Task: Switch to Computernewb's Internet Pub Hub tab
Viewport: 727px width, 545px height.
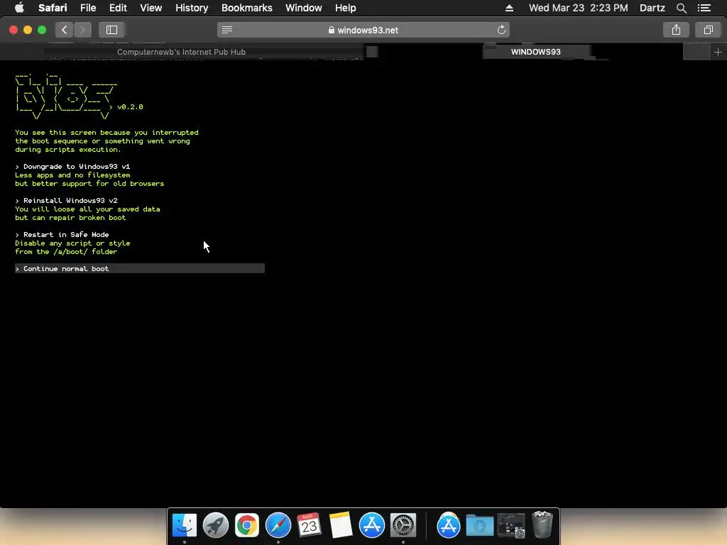Action: coord(181,52)
